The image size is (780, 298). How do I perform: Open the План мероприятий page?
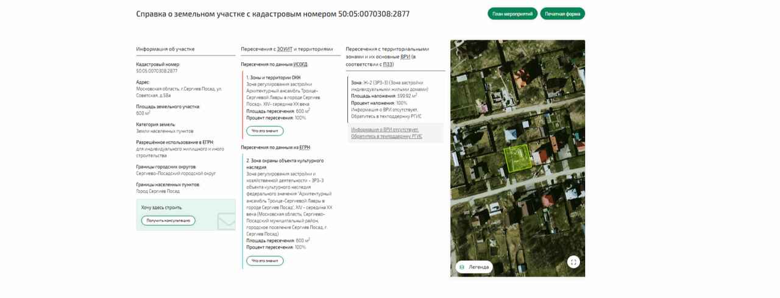tap(512, 13)
